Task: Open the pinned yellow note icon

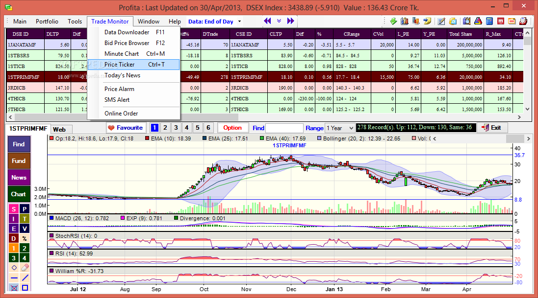Action: [x=427, y=21]
